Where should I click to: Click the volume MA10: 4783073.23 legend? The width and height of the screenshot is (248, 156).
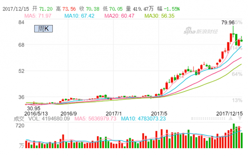[143, 119]
